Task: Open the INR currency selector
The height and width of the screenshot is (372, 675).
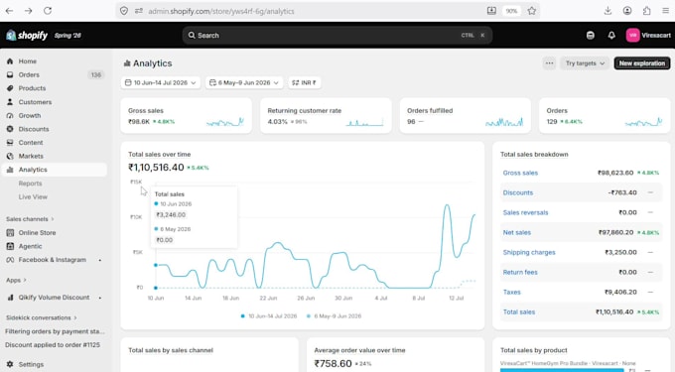Action: pos(304,82)
